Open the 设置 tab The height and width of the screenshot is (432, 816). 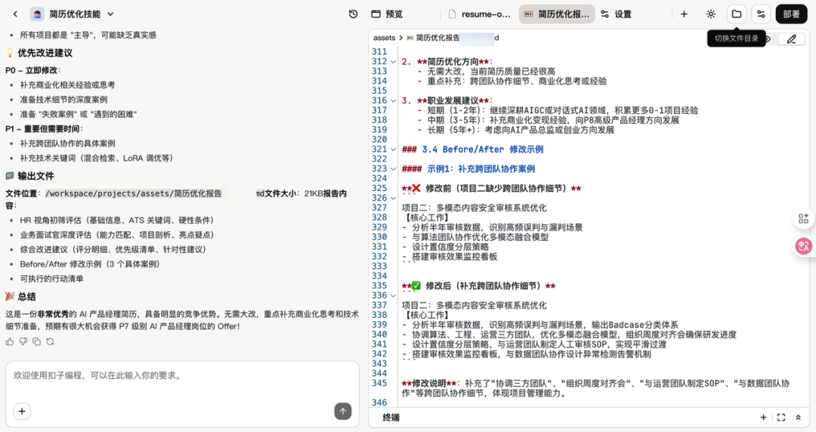[x=616, y=14]
